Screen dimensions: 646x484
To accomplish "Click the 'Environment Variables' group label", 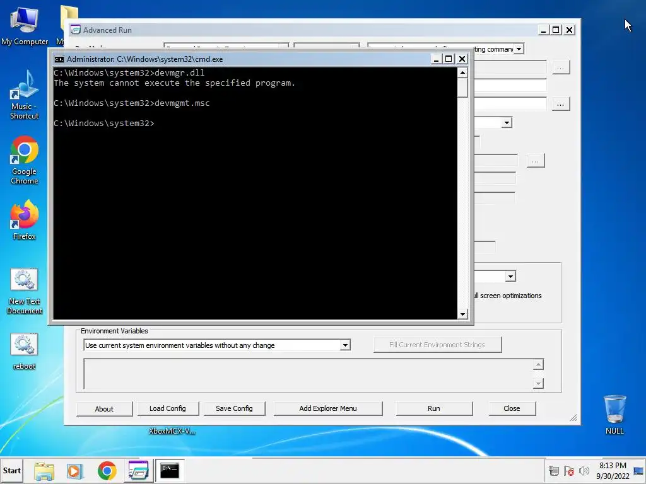I will [114, 331].
